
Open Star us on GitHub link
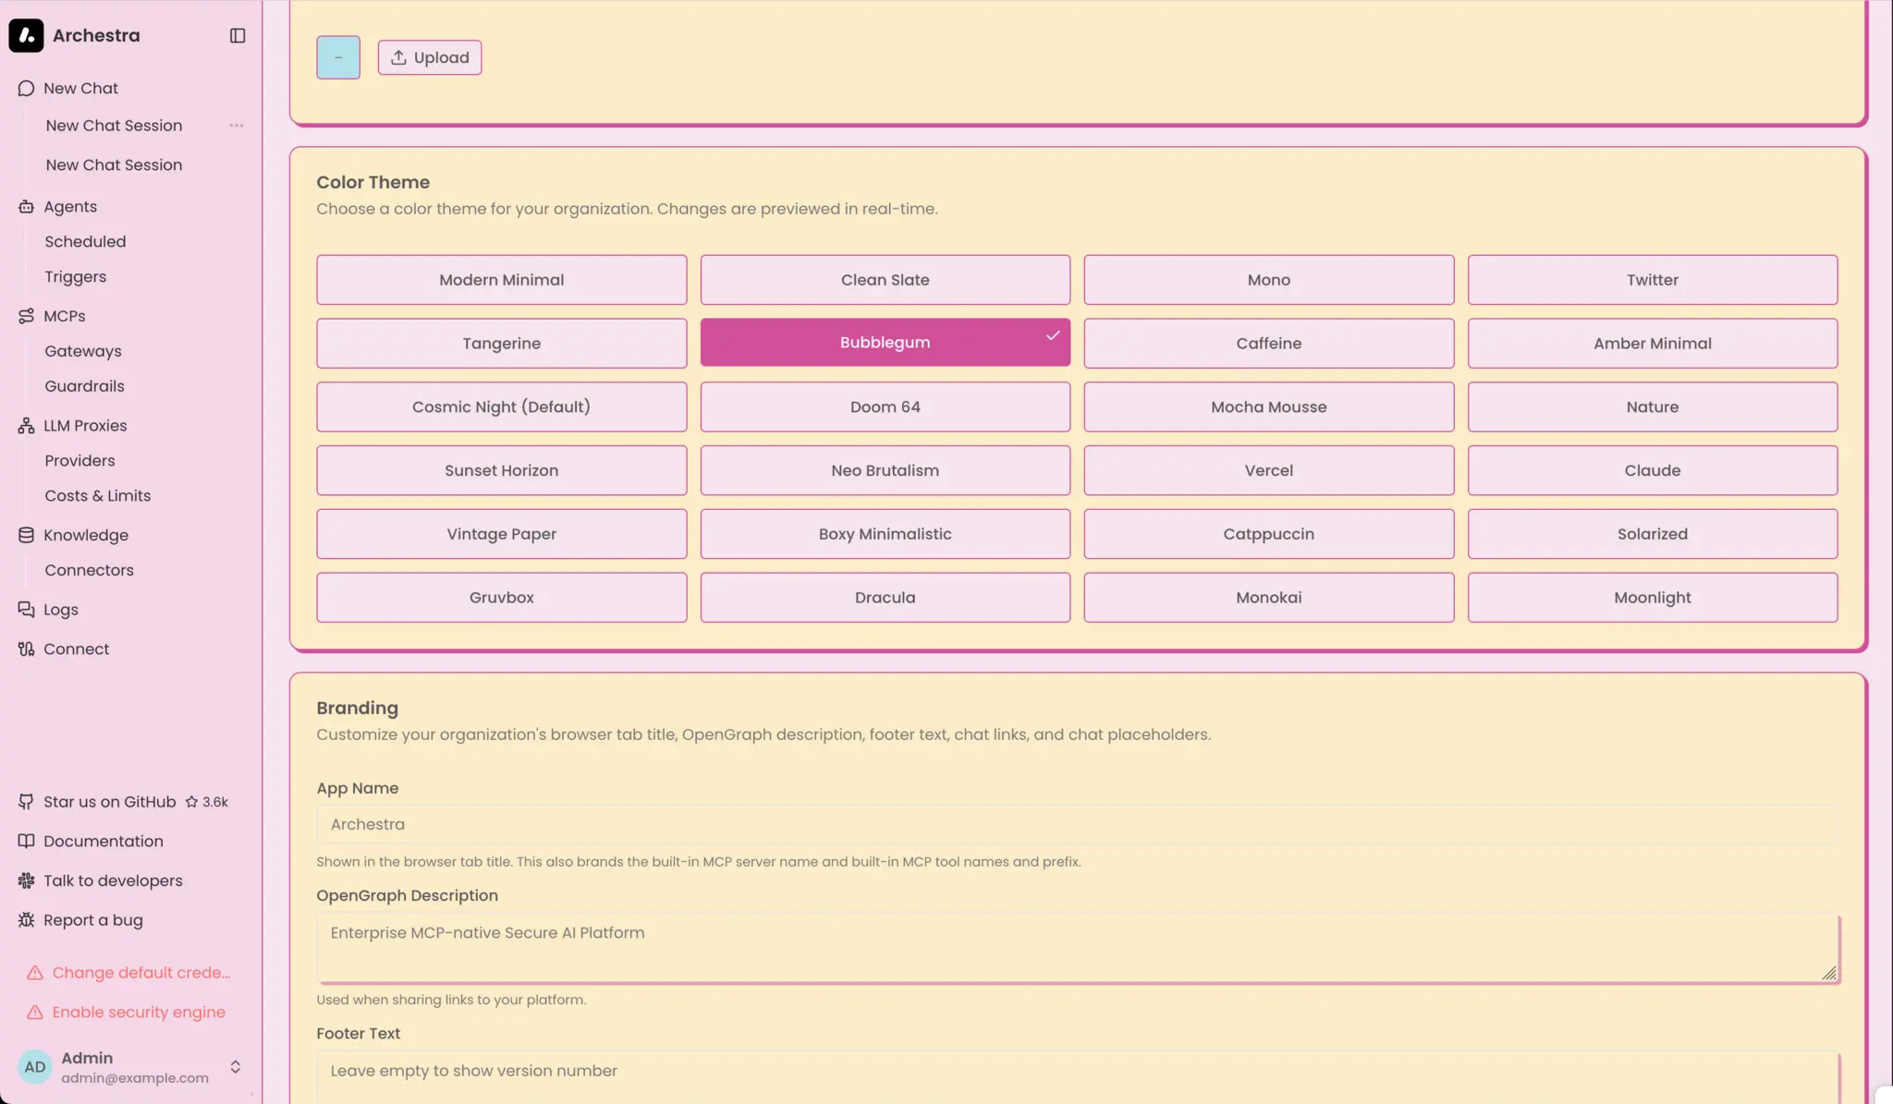click(109, 802)
